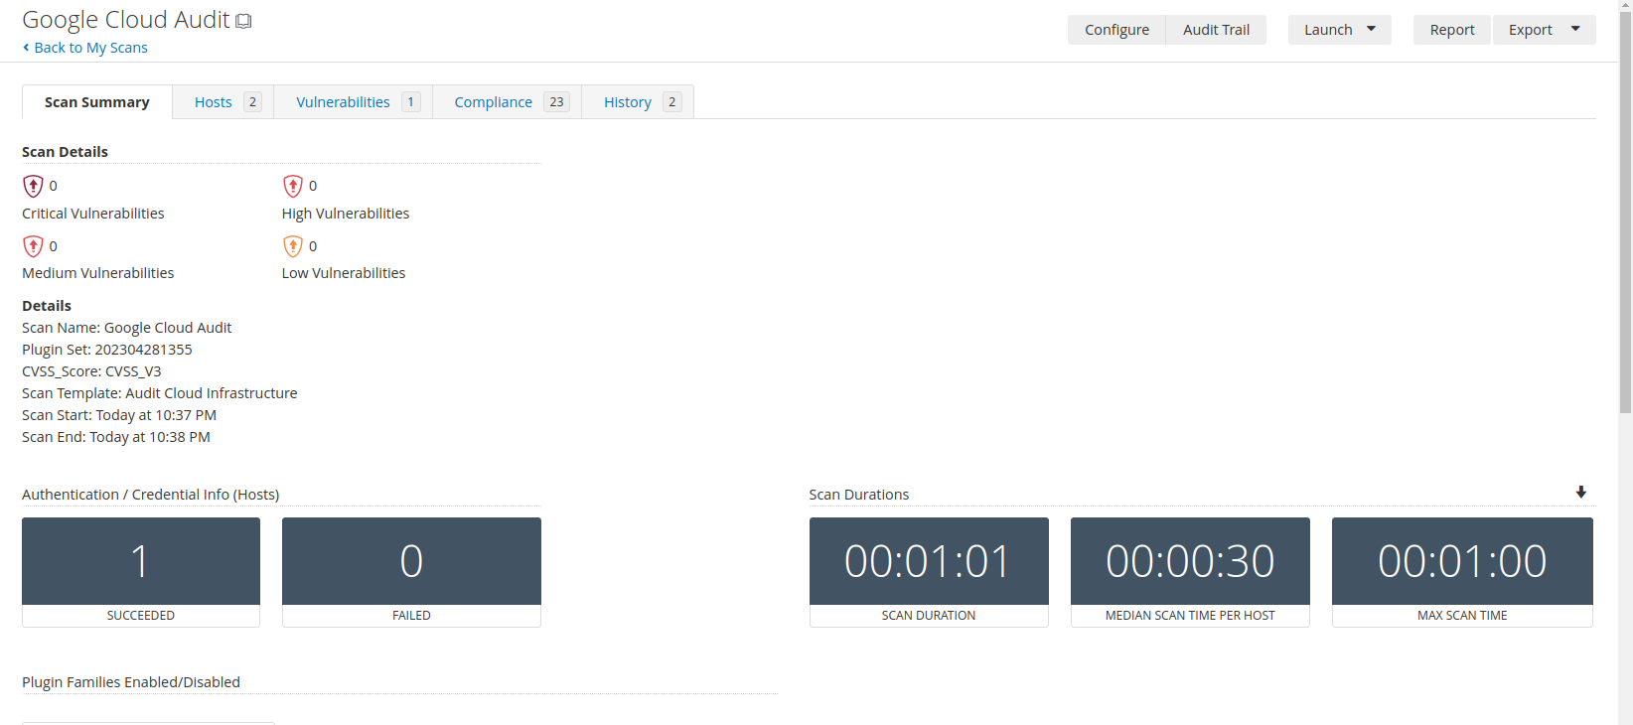Screen dimensions: 1633x725
Task: Click the "Google Cloud Audit" page title
Action: click(x=126, y=20)
